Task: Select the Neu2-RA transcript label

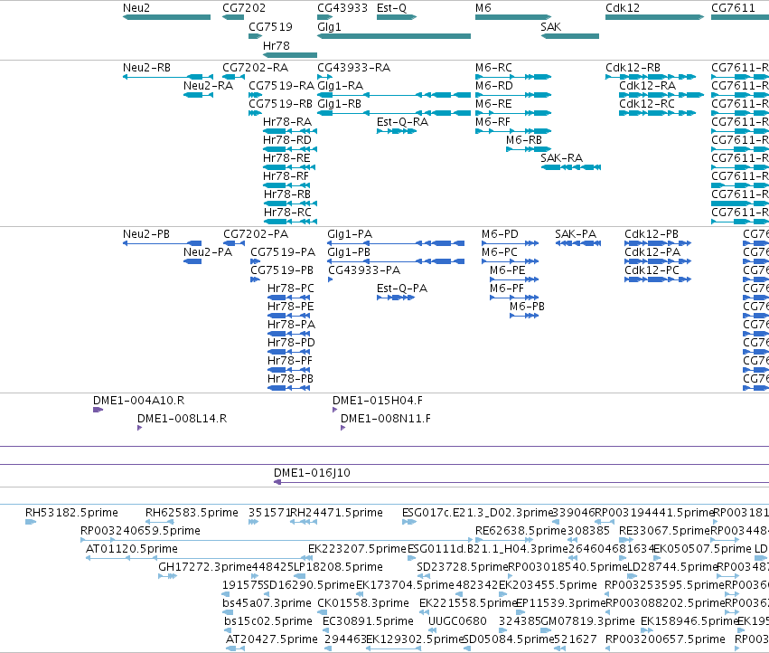Action: point(208,85)
